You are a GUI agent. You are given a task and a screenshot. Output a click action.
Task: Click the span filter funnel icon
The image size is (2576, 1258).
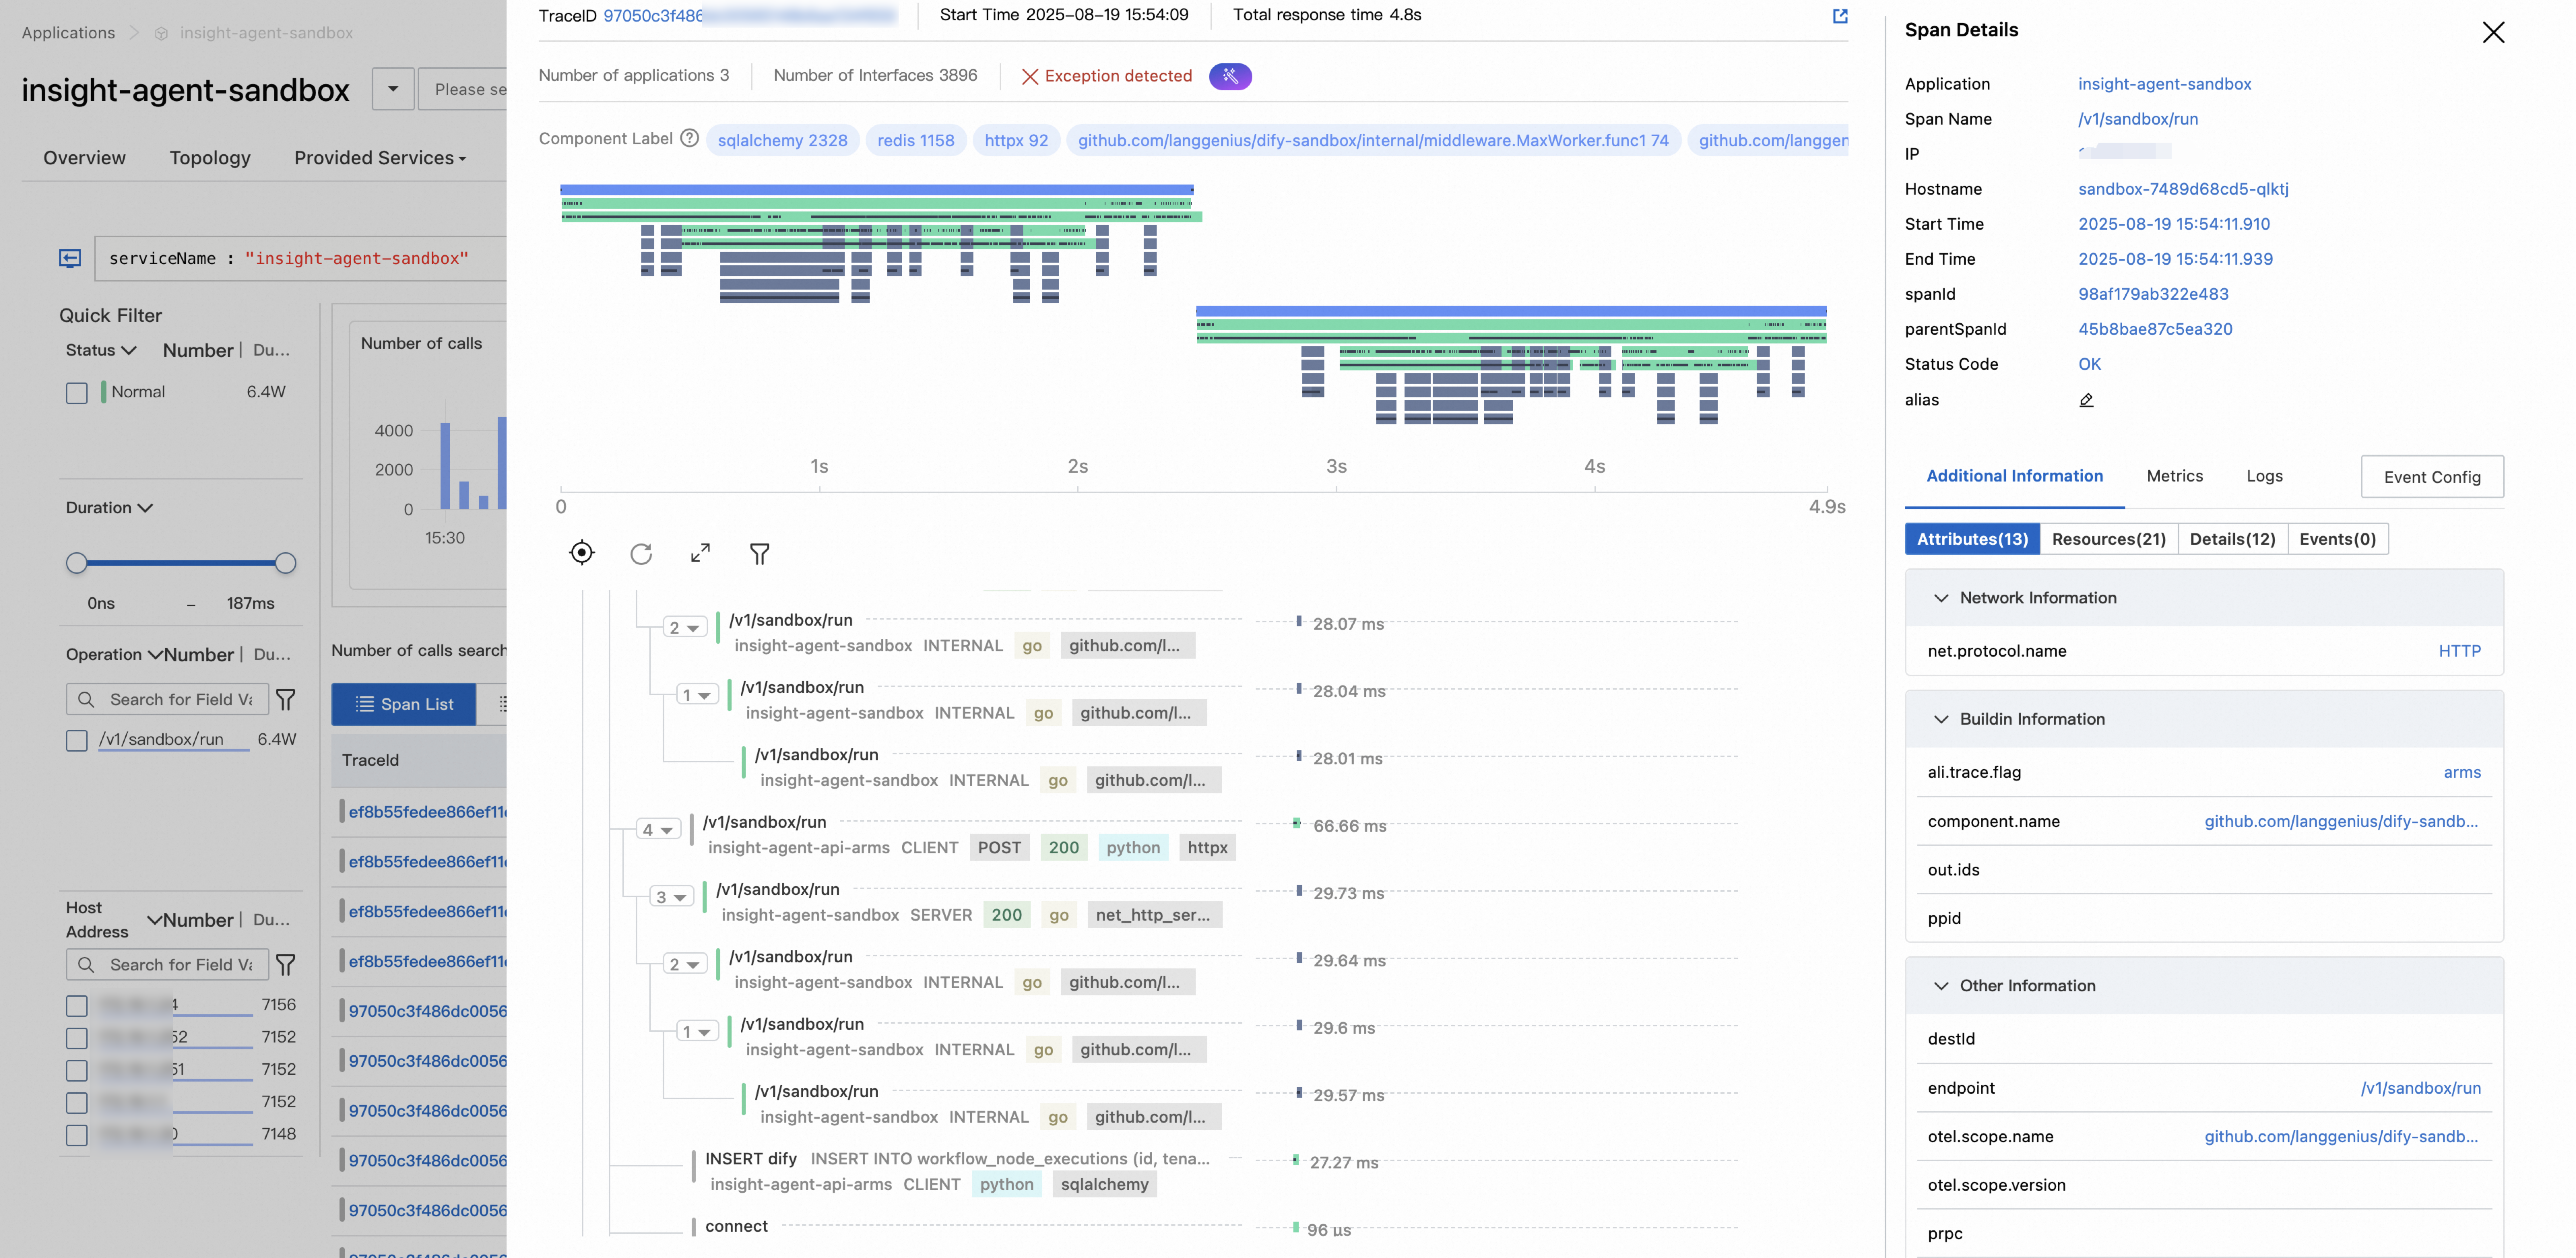click(x=760, y=553)
